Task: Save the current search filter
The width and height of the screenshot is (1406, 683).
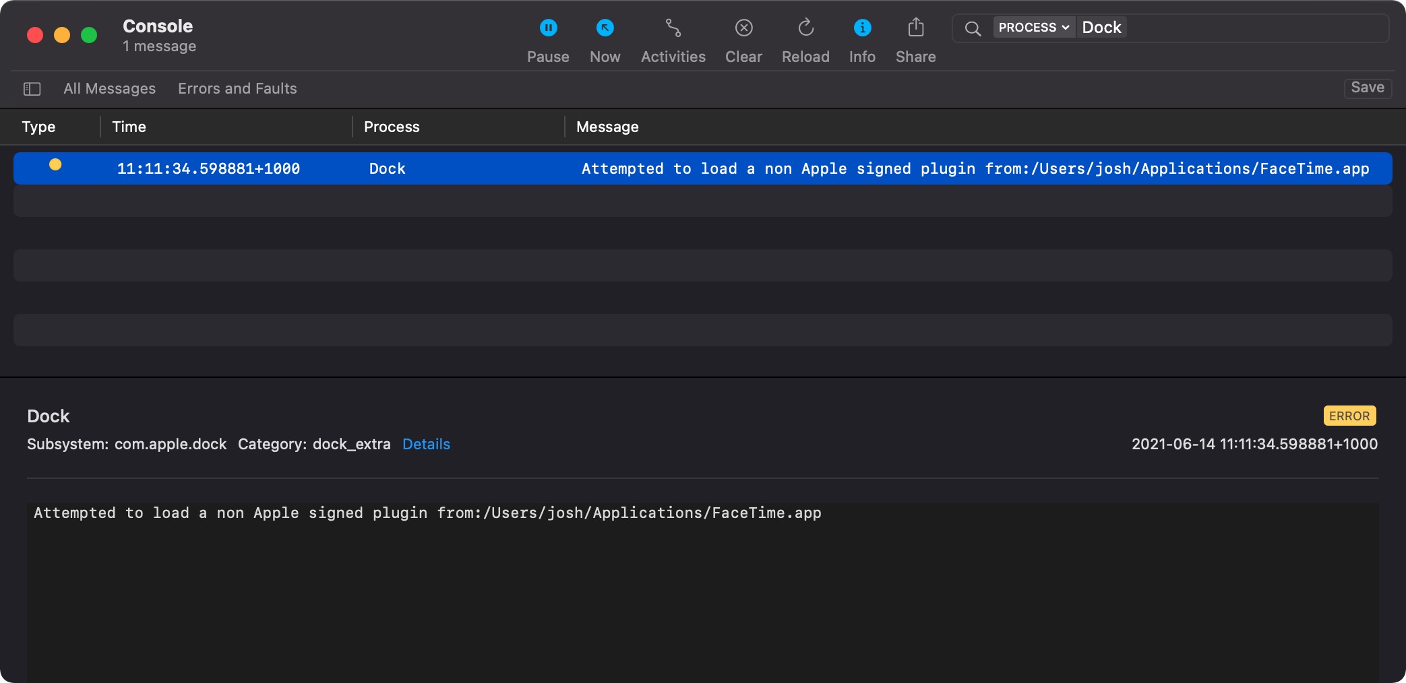Action: (1368, 88)
